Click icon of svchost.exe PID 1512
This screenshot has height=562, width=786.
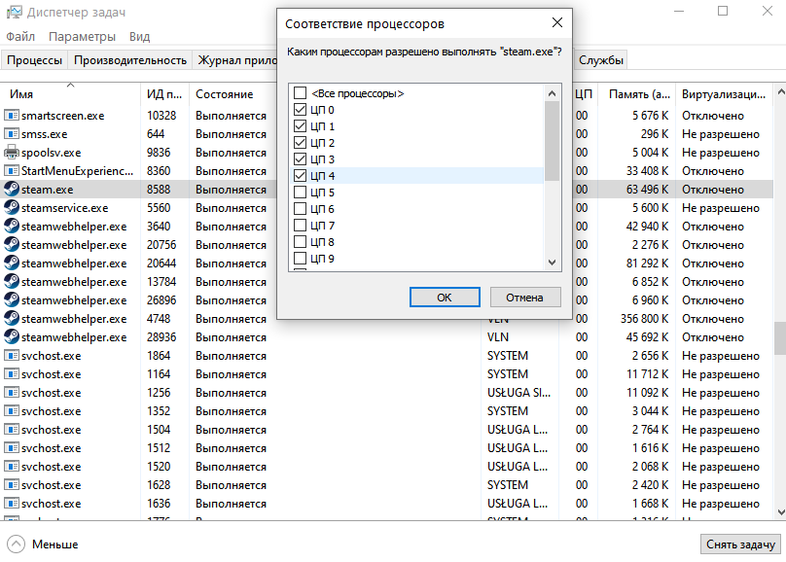[12, 448]
